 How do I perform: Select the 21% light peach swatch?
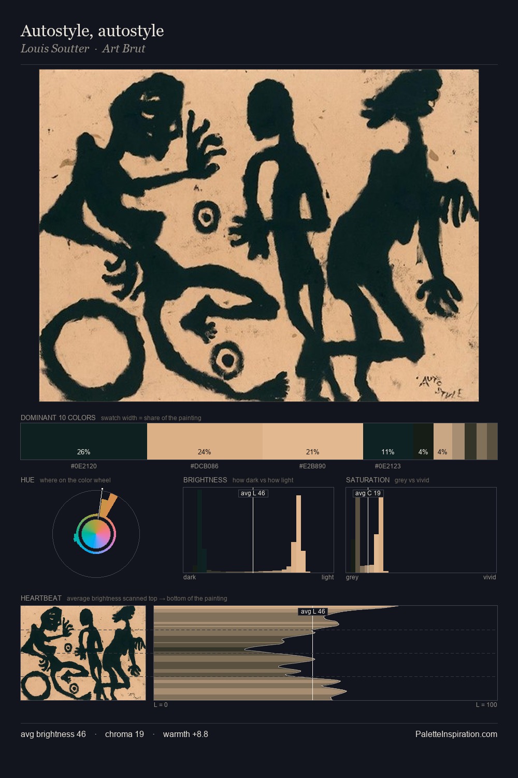pos(313,441)
